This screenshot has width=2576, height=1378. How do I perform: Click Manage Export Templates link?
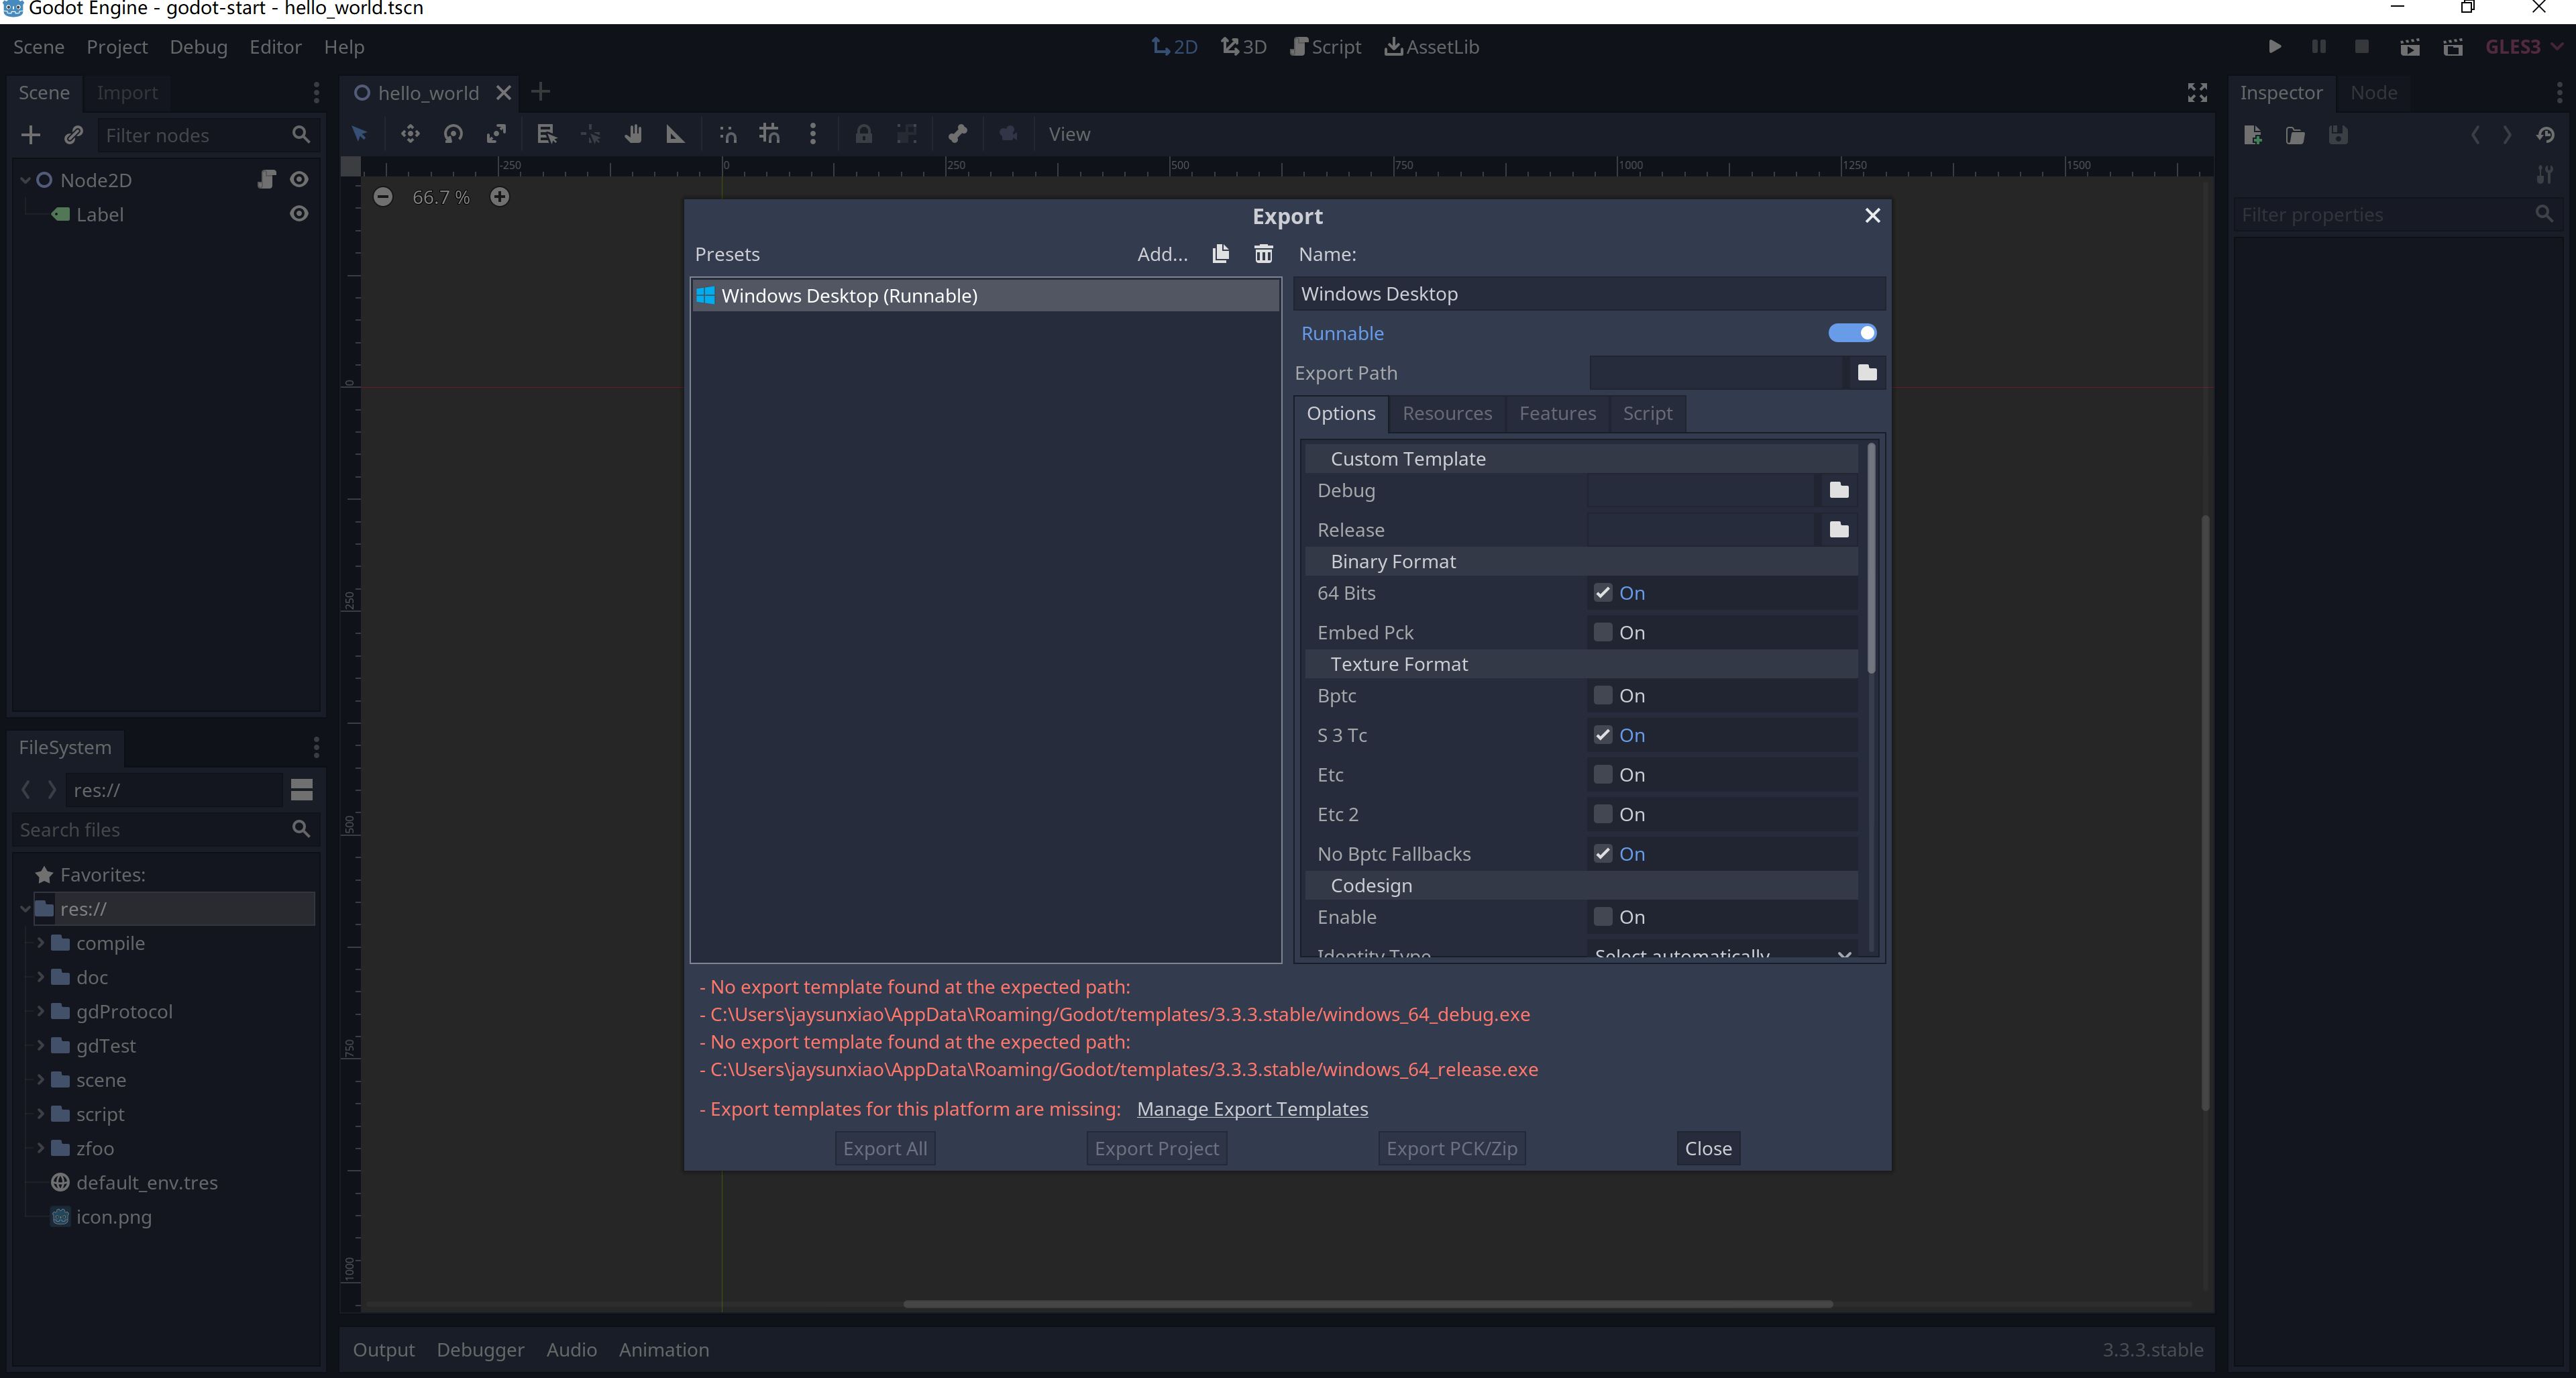click(1252, 1109)
